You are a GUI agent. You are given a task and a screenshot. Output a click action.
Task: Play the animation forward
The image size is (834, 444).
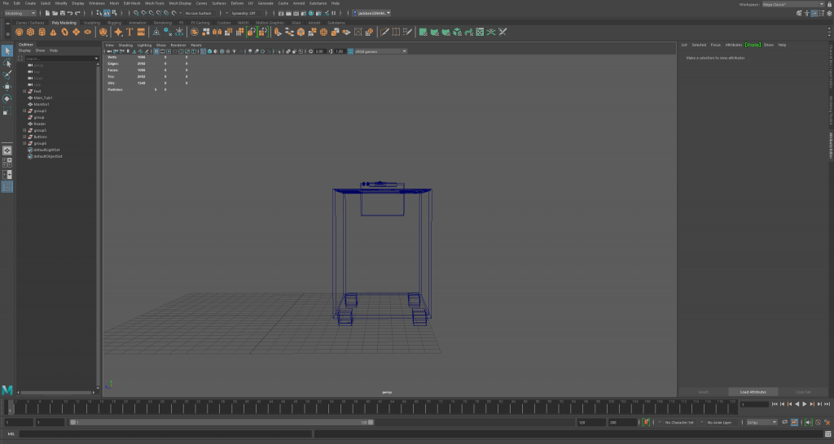tap(805, 404)
